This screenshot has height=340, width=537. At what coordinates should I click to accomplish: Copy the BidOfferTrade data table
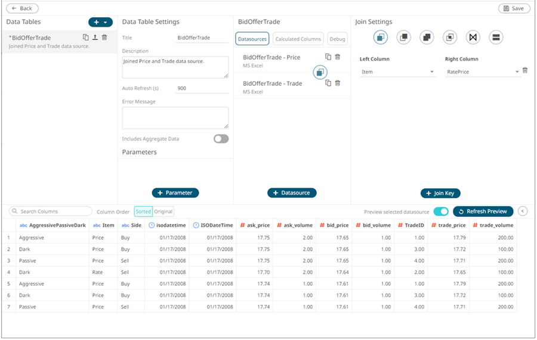click(85, 38)
